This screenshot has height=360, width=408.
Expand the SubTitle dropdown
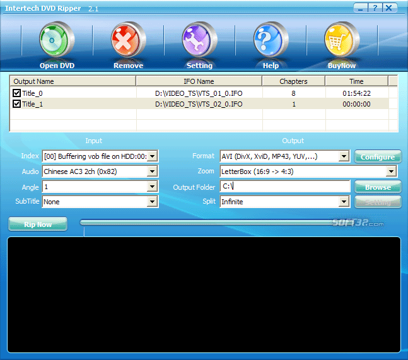153,202
